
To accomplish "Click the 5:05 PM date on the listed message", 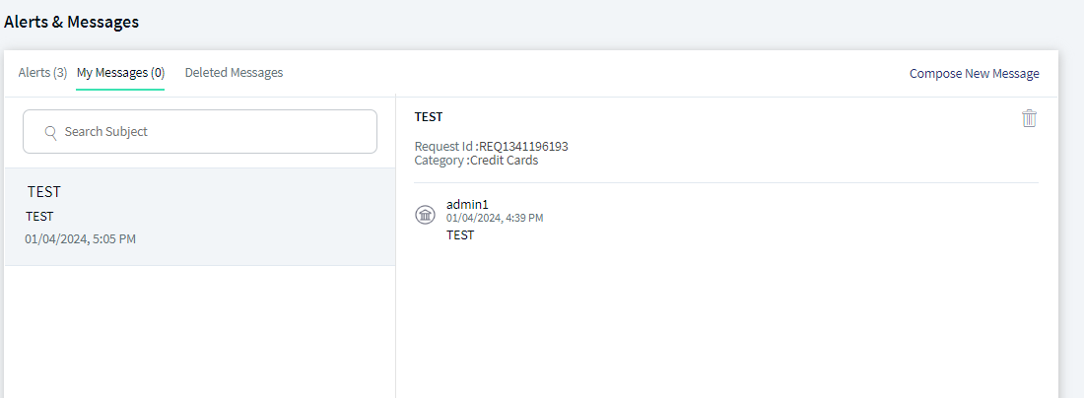I will point(80,239).
